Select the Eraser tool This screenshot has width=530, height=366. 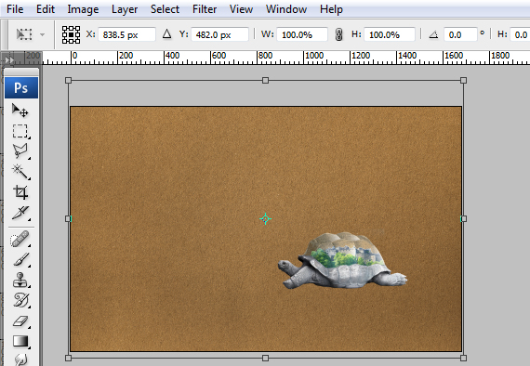[20, 321]
